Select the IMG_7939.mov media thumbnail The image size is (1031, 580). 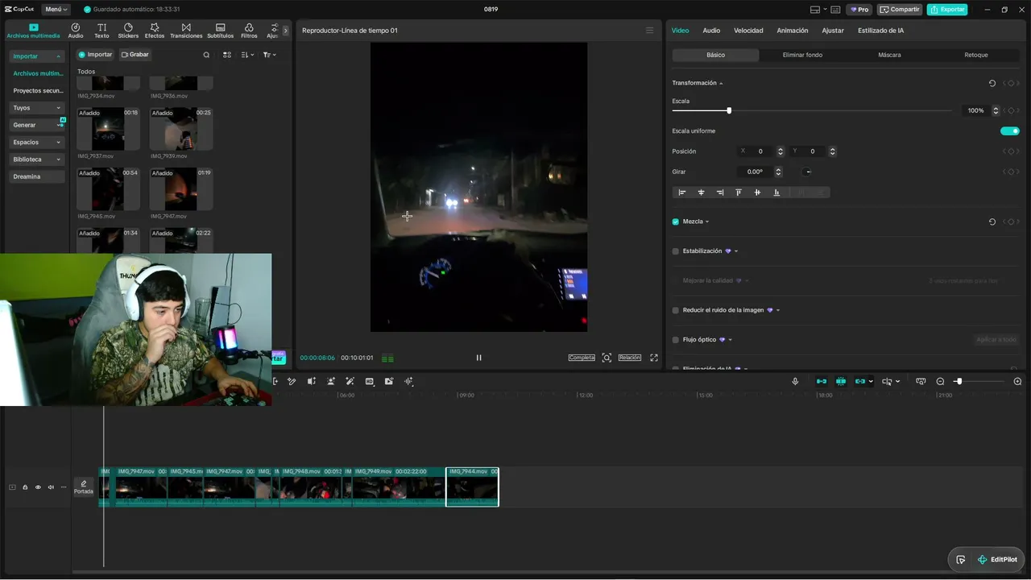[181, 129]
